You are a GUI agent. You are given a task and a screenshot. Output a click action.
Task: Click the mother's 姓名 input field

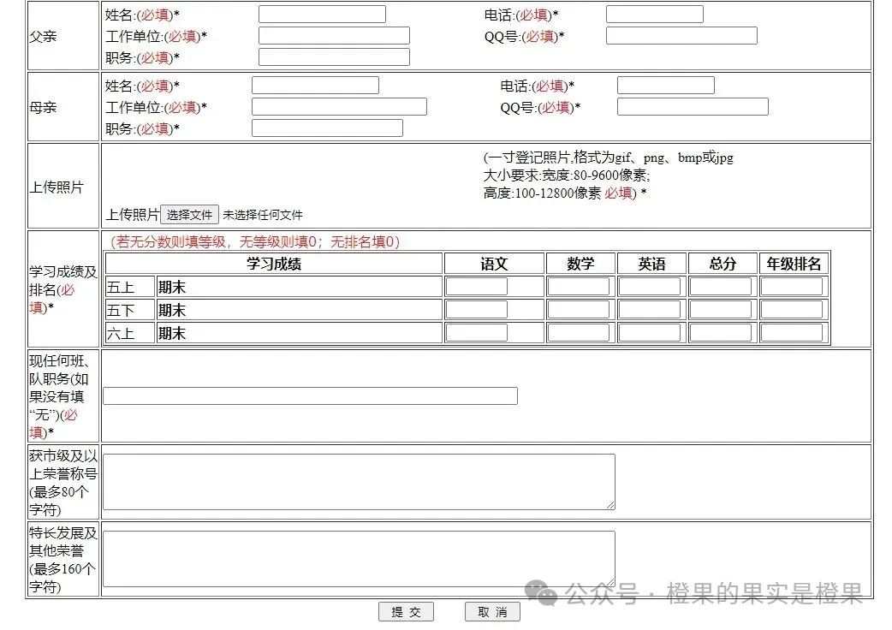(x=315, y=86)
